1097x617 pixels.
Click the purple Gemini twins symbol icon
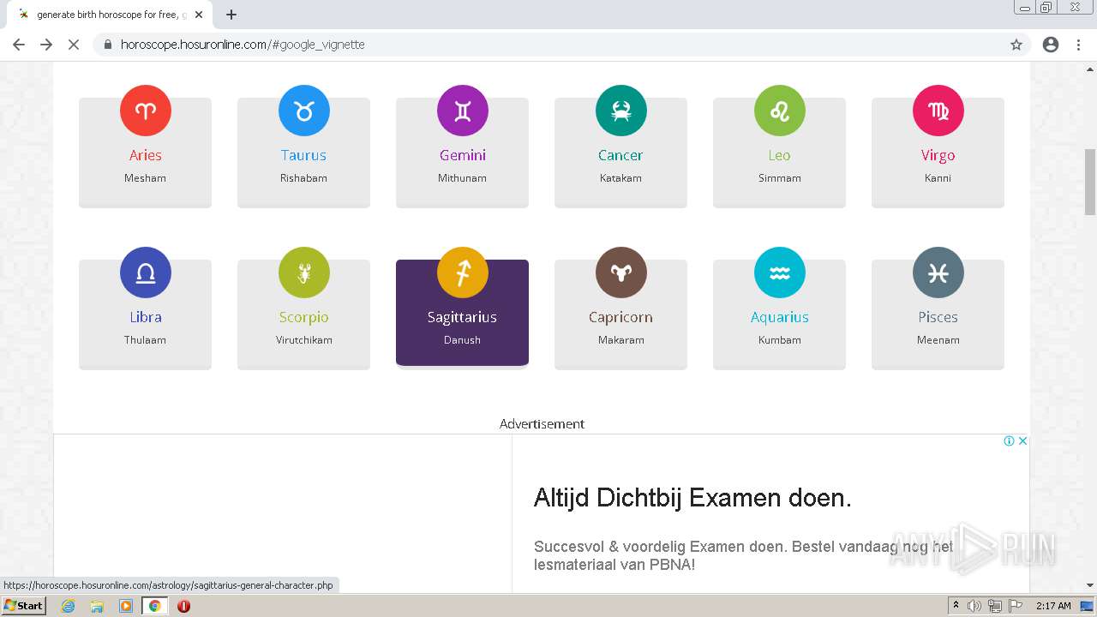(x=463, y=111)
